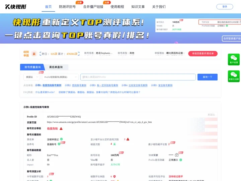Open FAQ 什么是买家Profile link

45,92
